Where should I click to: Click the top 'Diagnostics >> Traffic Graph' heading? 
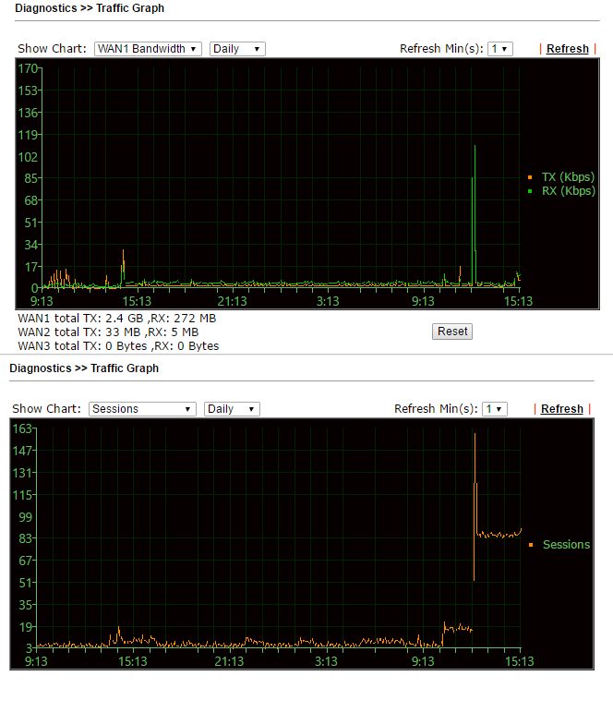click(x=90, y=8)
